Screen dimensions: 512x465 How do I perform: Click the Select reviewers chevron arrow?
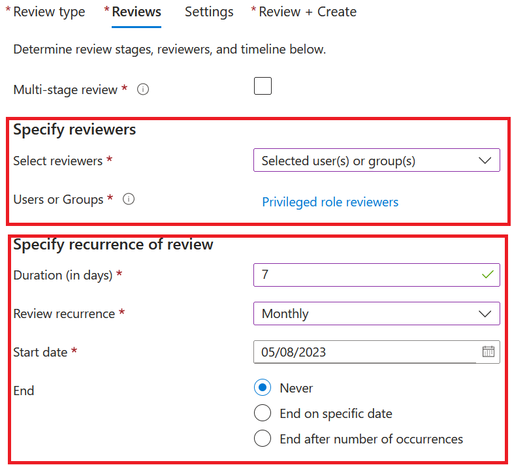(x=485, y=161)
